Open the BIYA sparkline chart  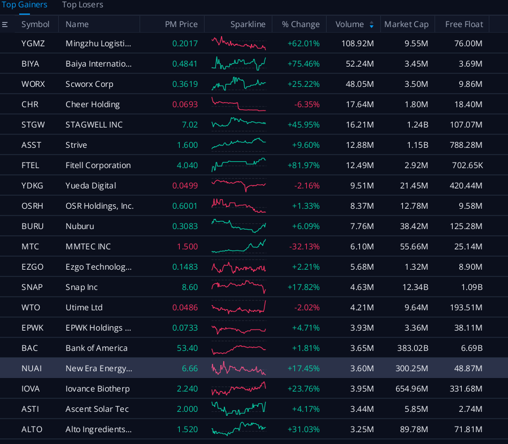point(238,64)
